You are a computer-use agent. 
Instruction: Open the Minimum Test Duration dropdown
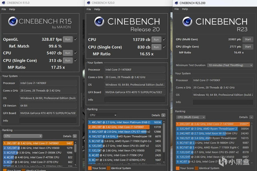click(x=230, y=65)
